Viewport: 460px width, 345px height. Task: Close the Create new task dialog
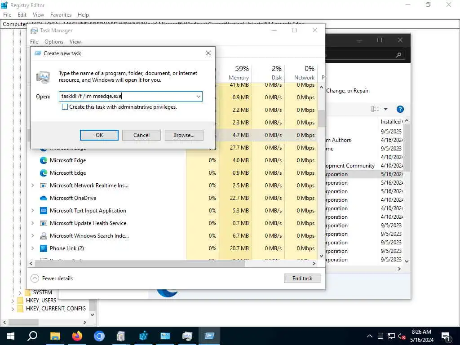pos(208,53)
